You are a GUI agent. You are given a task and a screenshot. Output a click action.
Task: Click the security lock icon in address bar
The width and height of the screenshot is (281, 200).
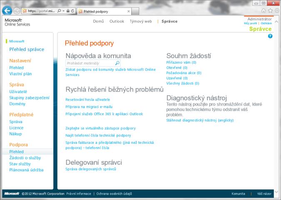(x=68, y=11)
